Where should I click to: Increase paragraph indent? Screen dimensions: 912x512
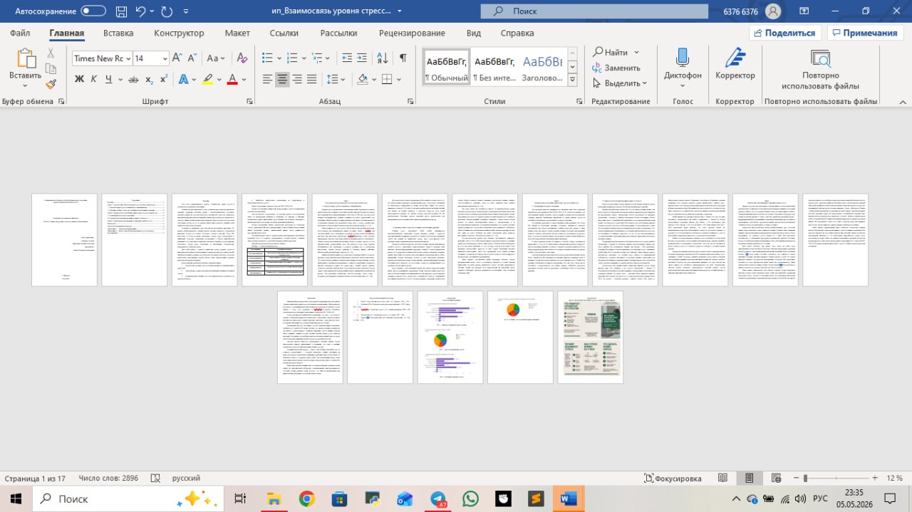361,58
